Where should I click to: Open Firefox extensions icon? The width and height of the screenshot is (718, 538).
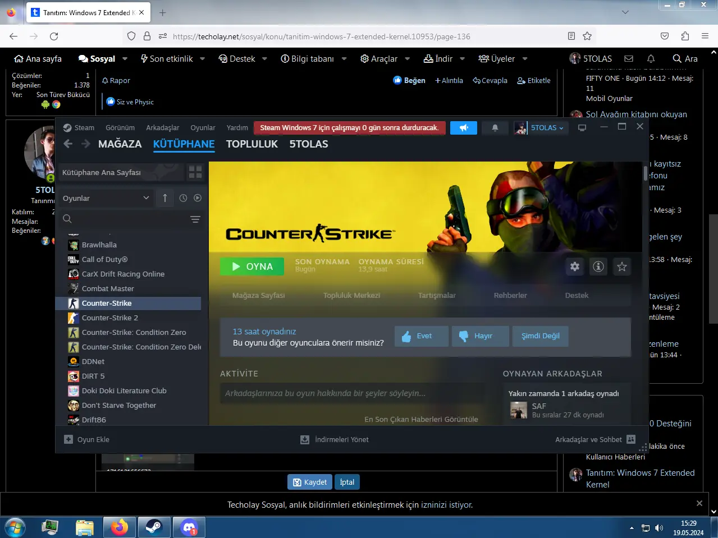tap(685, 36)
